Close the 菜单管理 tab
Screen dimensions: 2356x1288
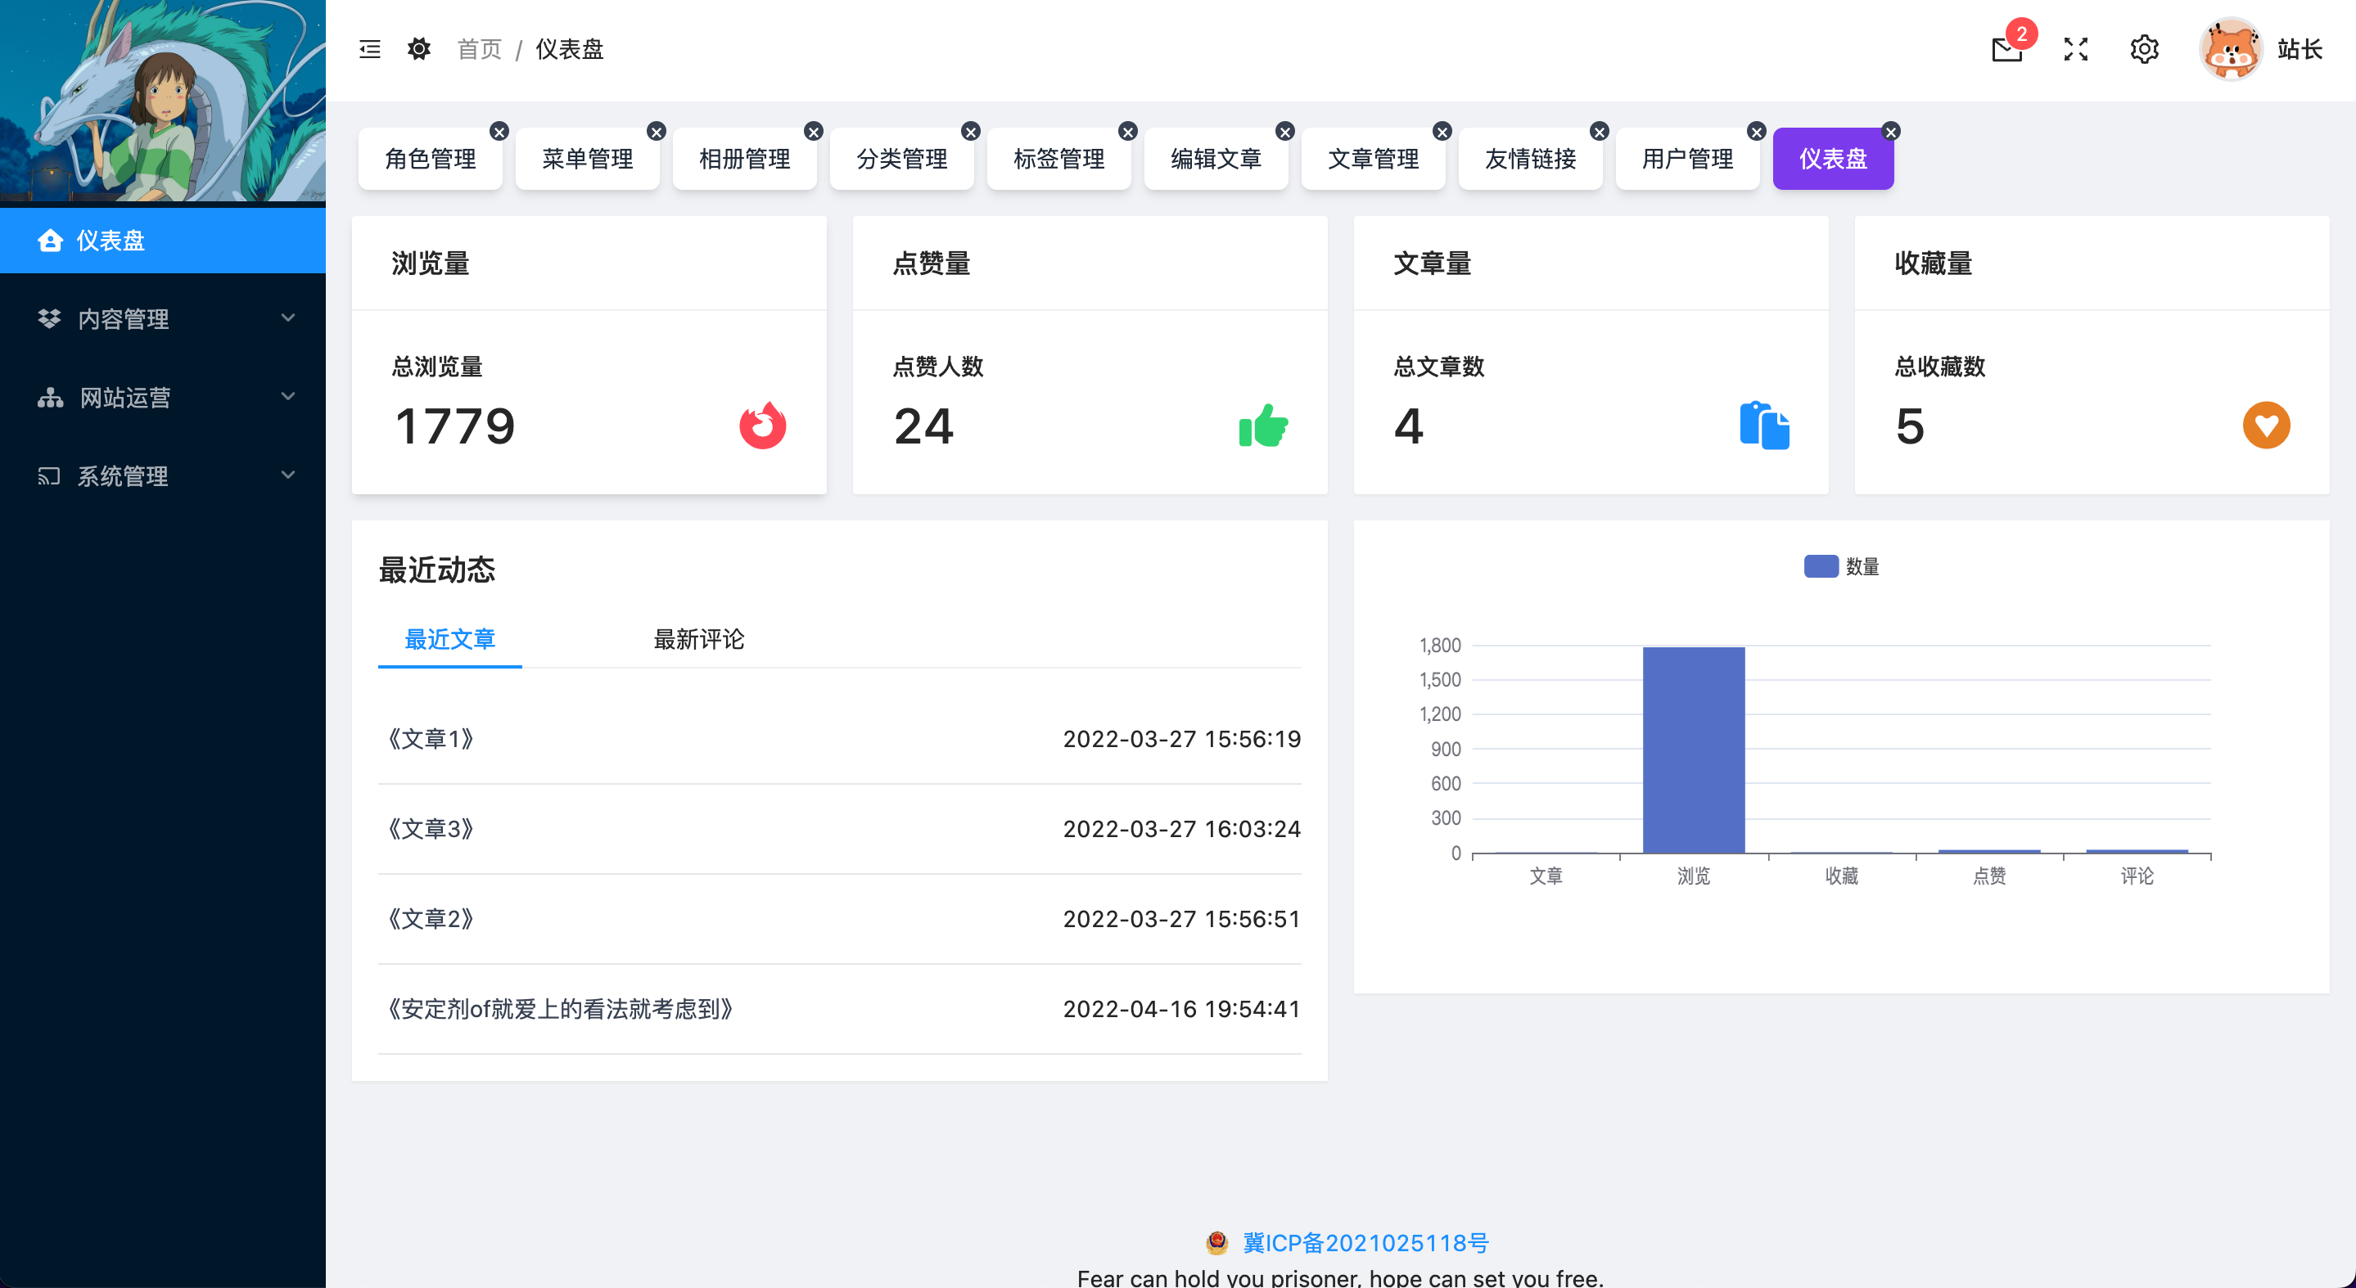[657, 132]
